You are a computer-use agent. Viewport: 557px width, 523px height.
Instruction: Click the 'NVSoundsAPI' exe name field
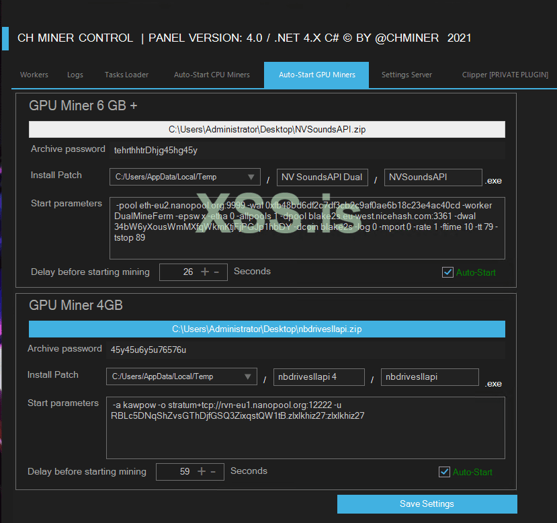[433, 177]
